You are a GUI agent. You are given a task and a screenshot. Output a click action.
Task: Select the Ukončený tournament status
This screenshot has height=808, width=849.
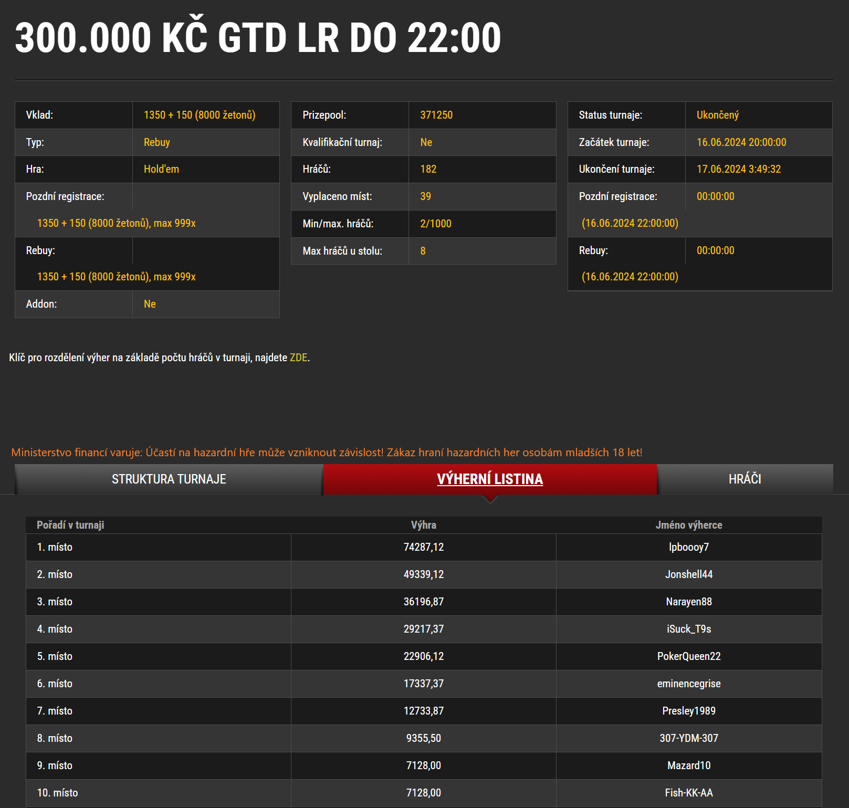tap(717, 115)
